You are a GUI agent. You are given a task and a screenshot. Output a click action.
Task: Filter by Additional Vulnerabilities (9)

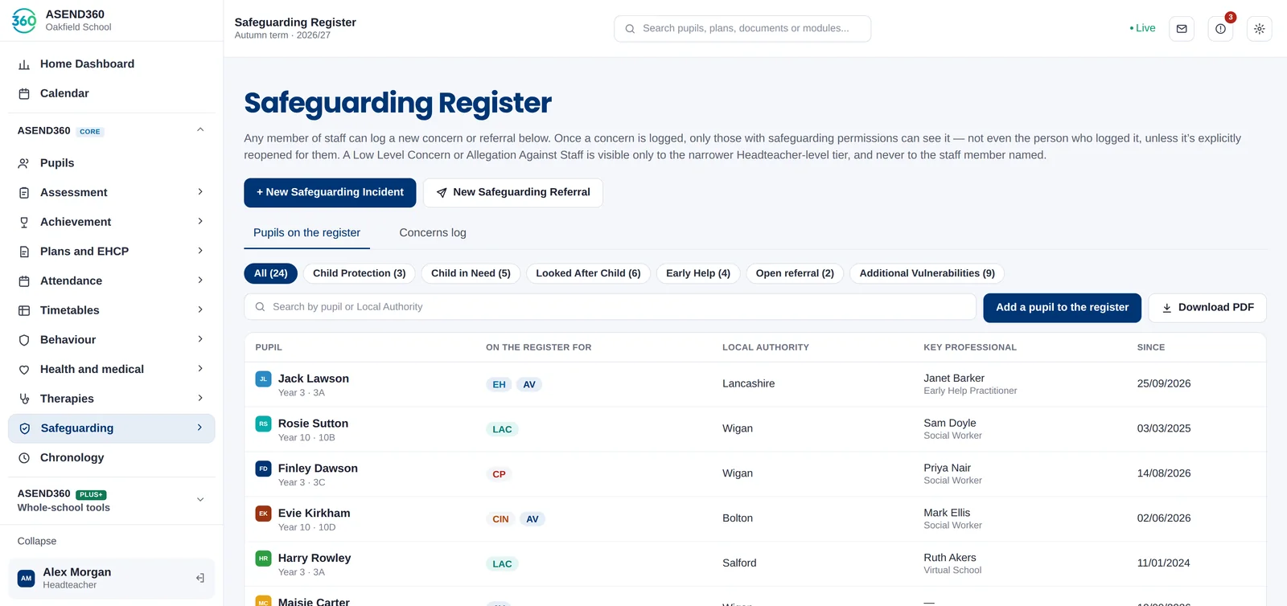[x=927, y=273]
